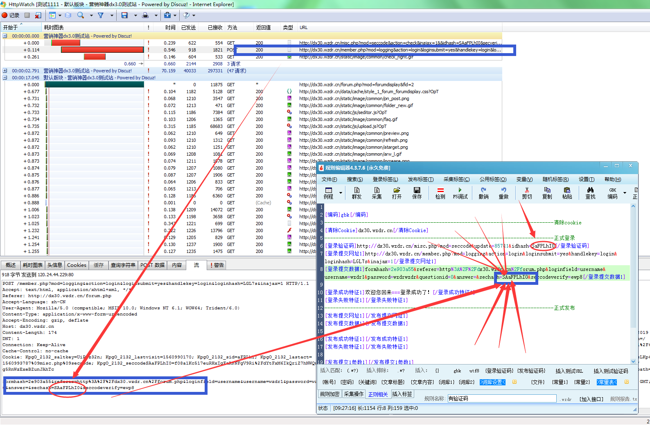
Task: Open the GBK 编码 dropdown arrow
Action: (x=625, y=192)
